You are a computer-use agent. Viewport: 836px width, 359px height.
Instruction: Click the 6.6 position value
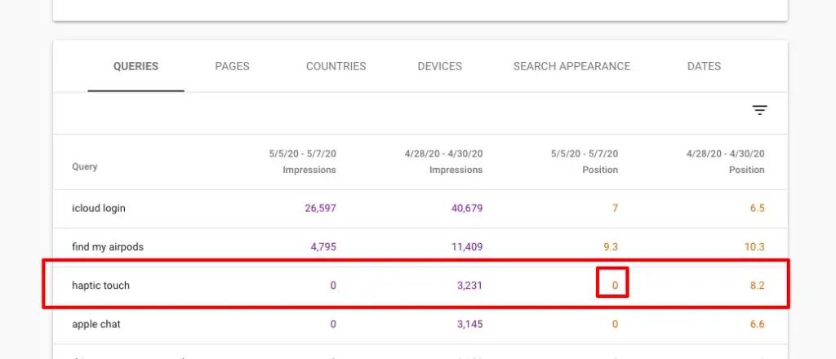757,324
